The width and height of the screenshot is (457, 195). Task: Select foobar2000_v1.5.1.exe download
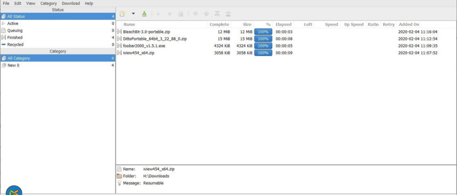(x=144, y=46)
